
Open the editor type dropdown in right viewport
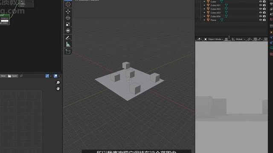click(199, 40)
